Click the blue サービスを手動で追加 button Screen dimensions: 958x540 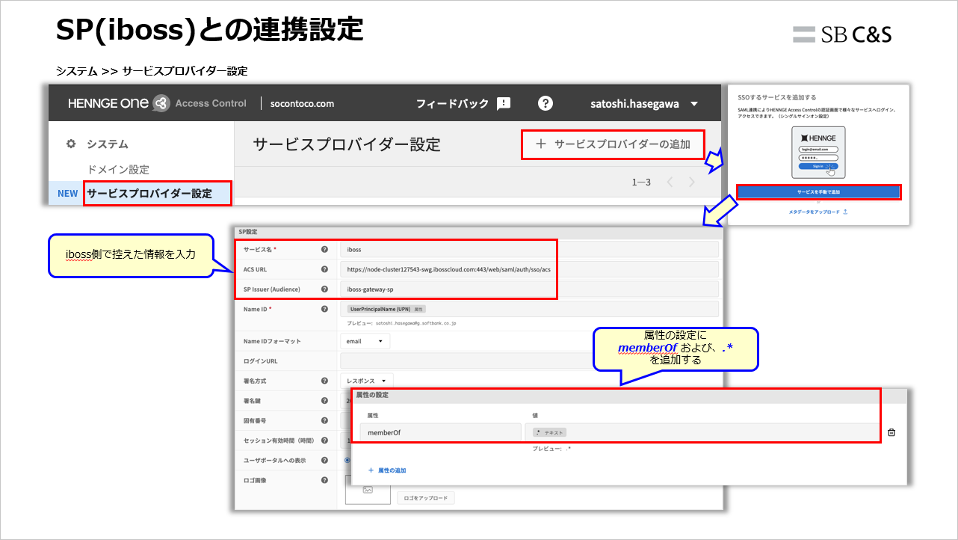click(818, 191)
